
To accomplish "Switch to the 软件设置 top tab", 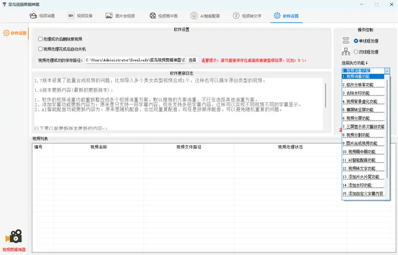I will [286, 16].
